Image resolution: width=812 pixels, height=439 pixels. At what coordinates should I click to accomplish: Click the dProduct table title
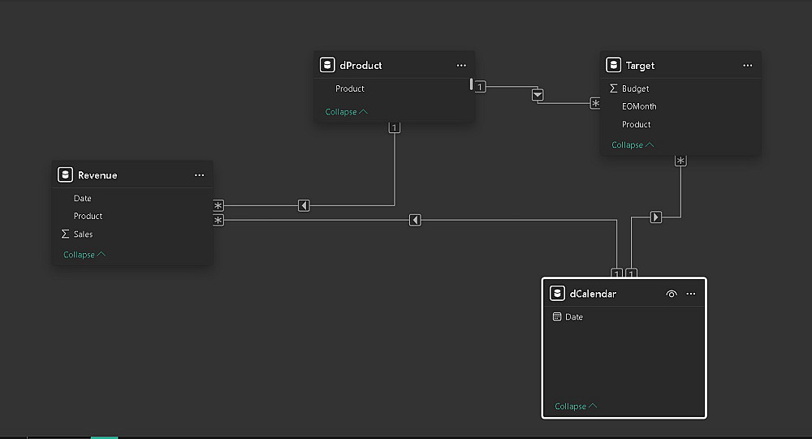[361, 65]
